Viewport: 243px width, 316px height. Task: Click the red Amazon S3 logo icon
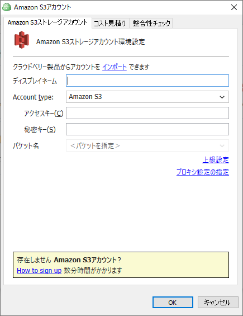tap(22, 40)
